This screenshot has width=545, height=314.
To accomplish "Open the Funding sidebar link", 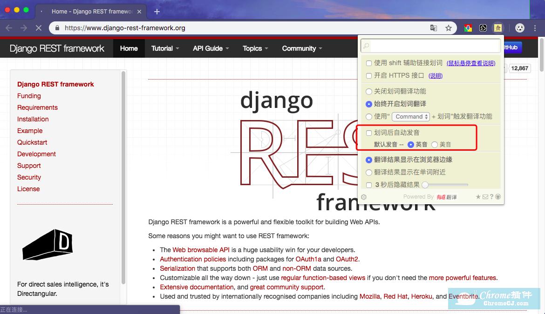I will click(29, 96).
